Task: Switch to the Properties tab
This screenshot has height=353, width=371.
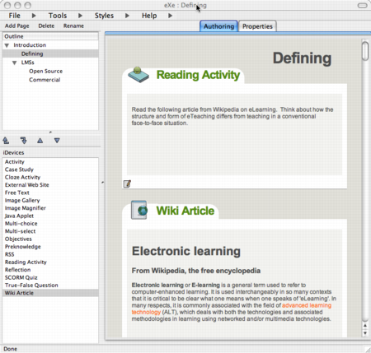Action: (257, 26)
